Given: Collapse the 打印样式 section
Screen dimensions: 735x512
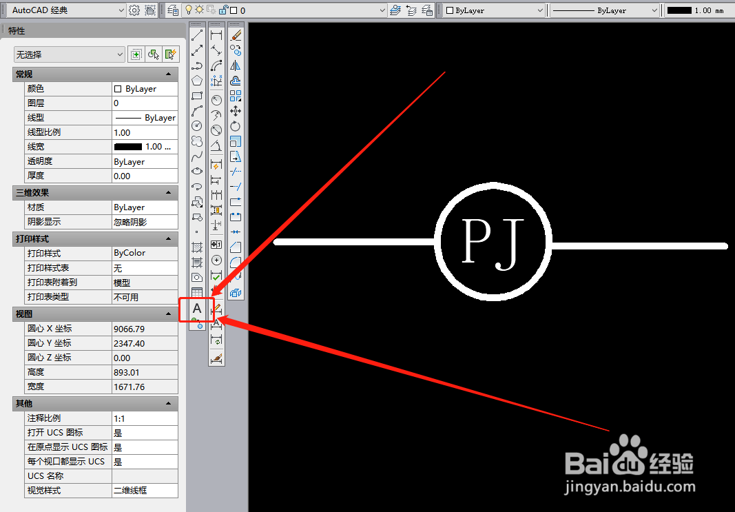Looking at the screenshot, I should 168,238.
